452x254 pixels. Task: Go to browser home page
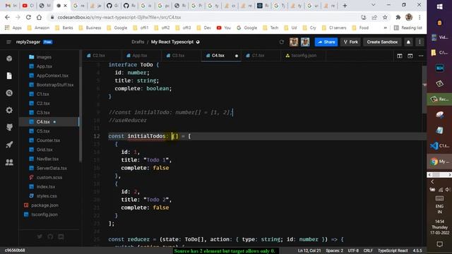click(x=40, y=17)
